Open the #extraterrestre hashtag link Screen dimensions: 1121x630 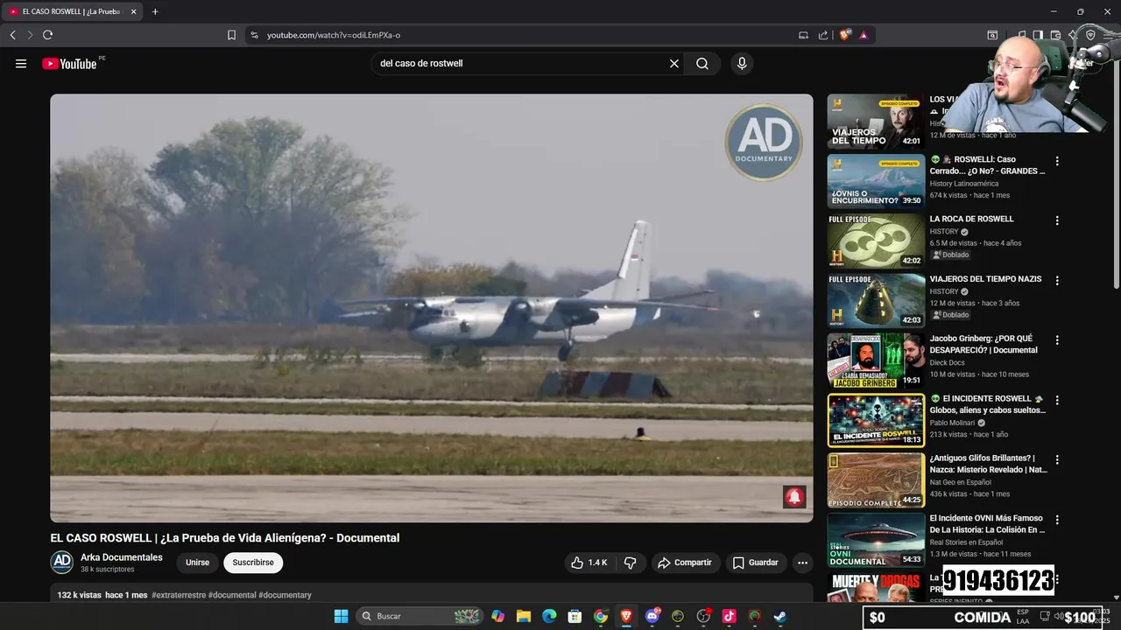point(179,595)
